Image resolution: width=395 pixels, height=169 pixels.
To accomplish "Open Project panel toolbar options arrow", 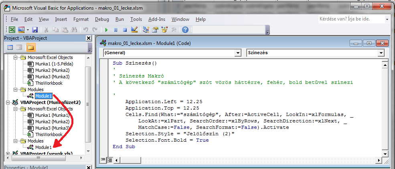I will tap(90, 49).
